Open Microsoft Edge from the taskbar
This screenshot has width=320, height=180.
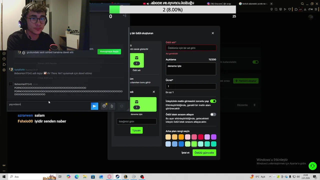[76, 177]
